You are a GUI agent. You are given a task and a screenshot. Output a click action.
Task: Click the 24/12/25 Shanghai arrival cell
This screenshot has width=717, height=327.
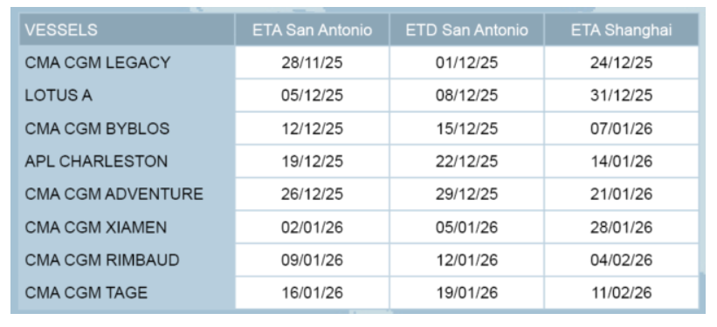[x=621, y=63]
